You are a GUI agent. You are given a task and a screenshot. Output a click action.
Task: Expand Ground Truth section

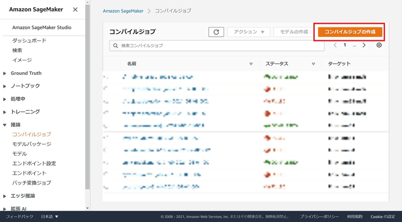point(5,73)
